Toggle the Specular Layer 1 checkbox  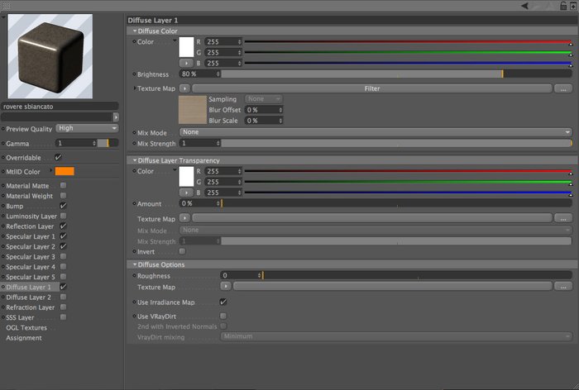63,236
